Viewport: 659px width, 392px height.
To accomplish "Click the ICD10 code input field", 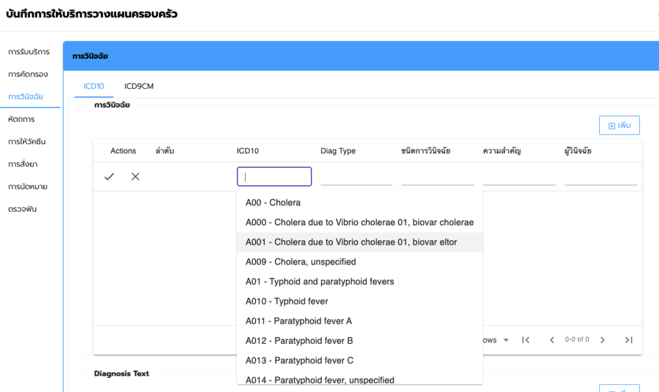I will pos(274,176).
